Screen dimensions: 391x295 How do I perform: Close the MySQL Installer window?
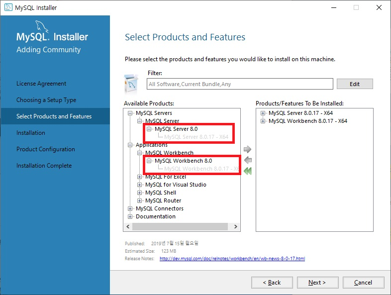point(379,8)
